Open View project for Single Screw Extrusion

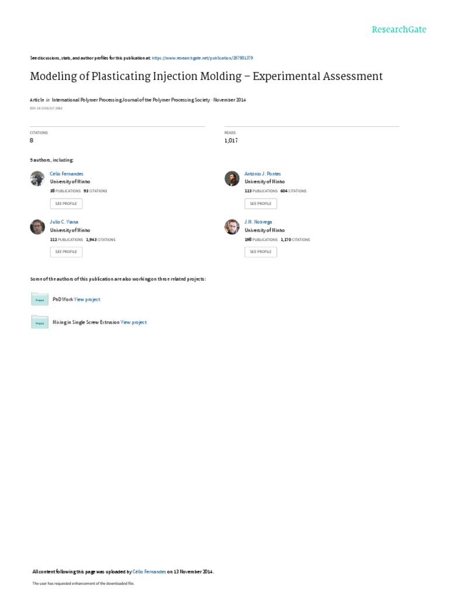133,322
